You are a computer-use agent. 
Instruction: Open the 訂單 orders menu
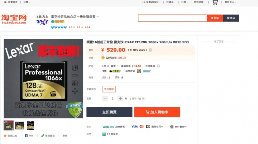(x=185, y=2)
